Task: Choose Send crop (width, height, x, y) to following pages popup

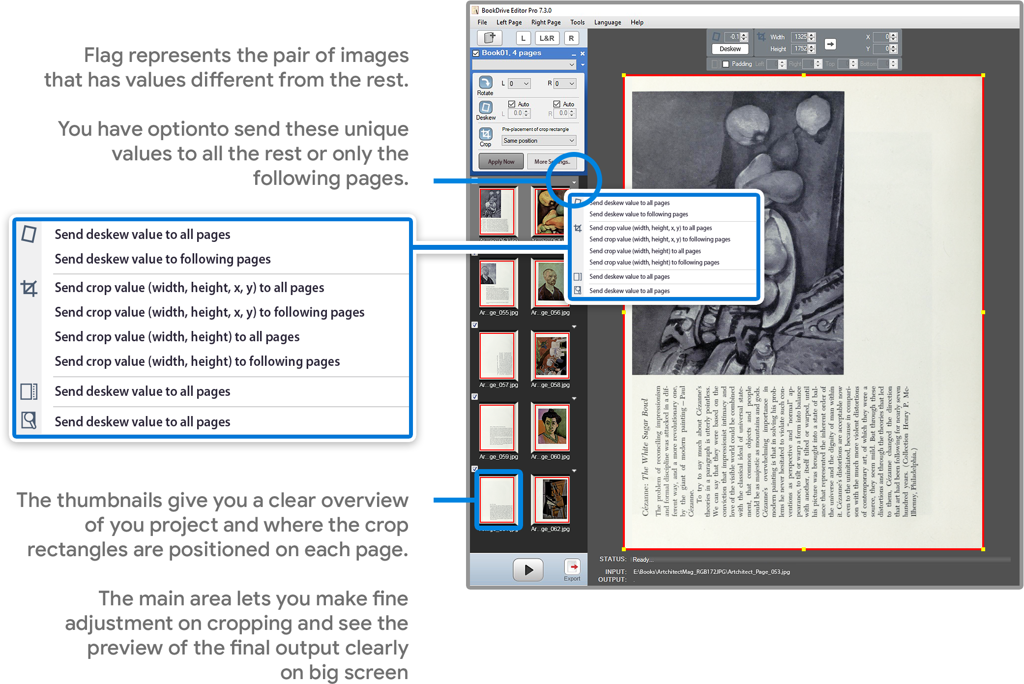Action: click(x=659, y=239)
